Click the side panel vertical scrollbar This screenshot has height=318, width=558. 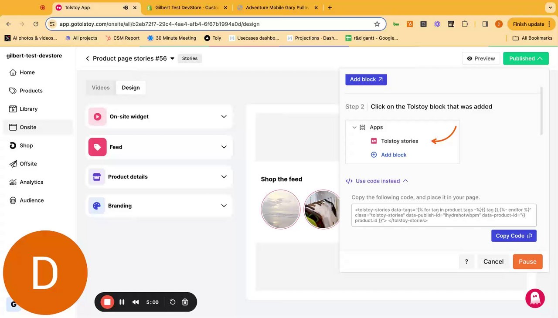tap(542, 111)
